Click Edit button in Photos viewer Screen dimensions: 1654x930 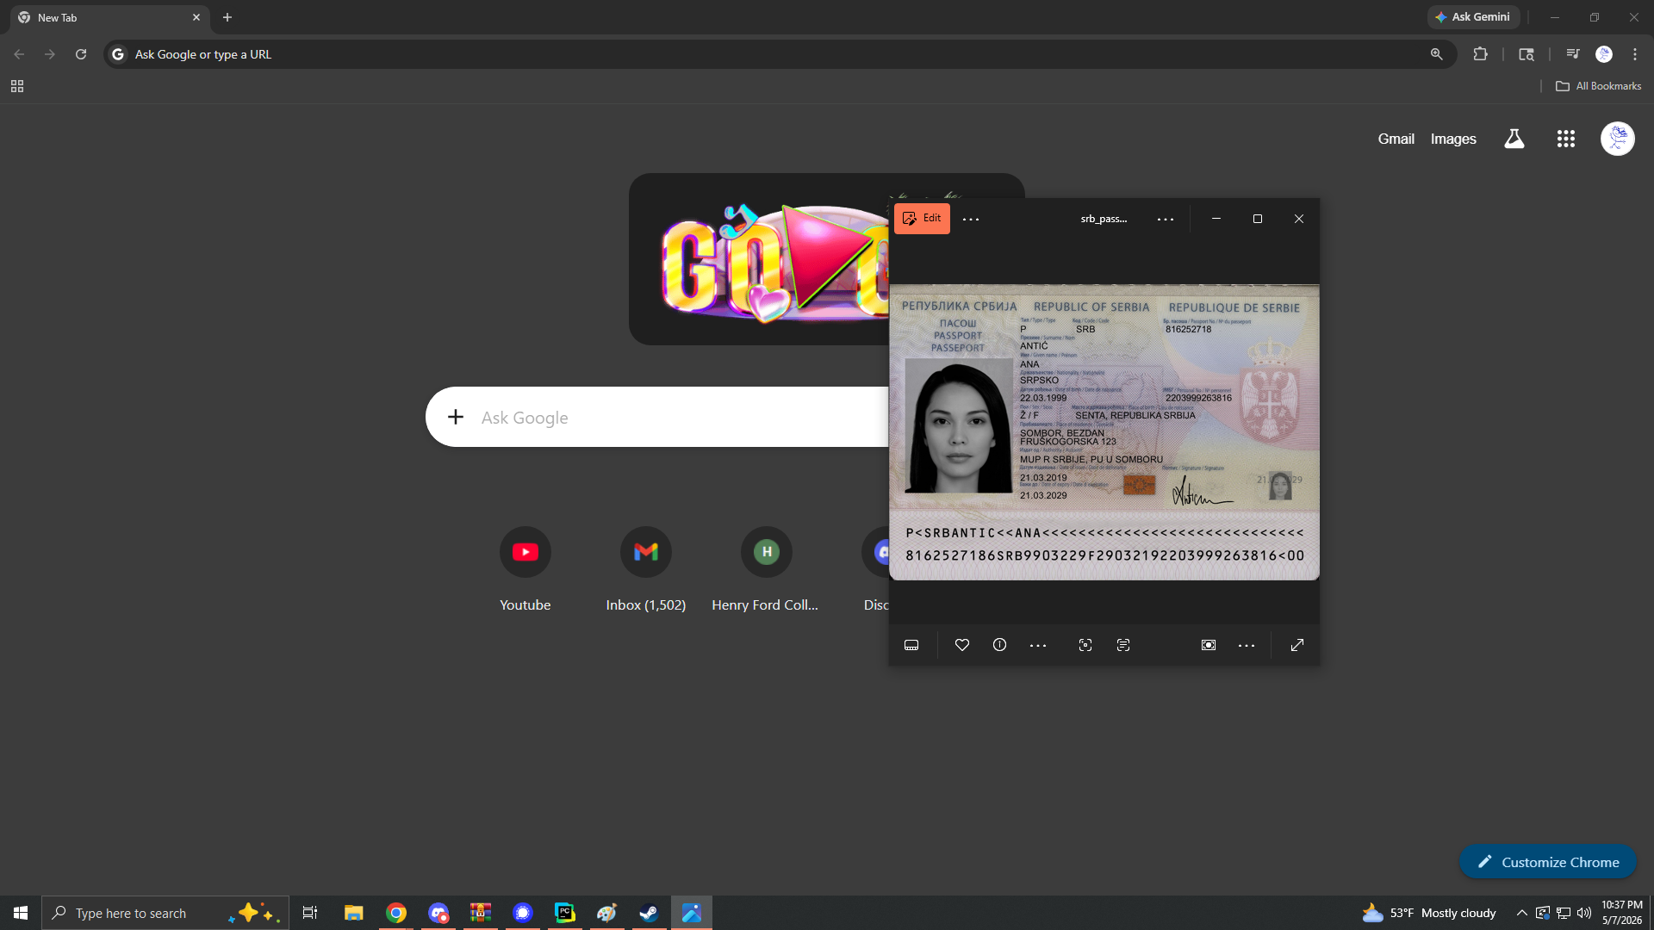point(922,219)
